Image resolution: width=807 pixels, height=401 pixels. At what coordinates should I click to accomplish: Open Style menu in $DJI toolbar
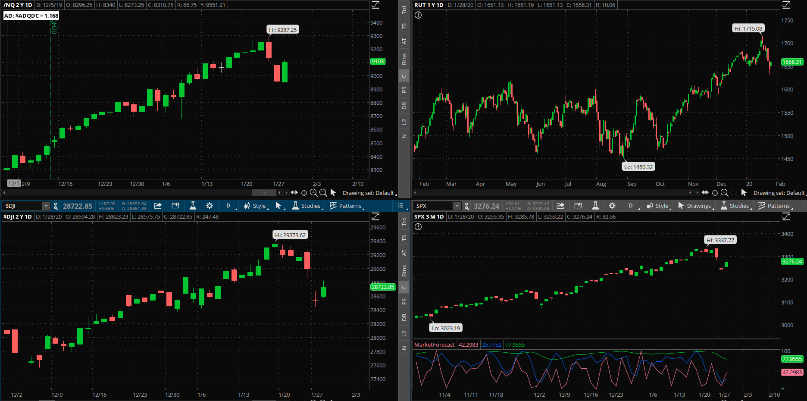click(256, 206)
